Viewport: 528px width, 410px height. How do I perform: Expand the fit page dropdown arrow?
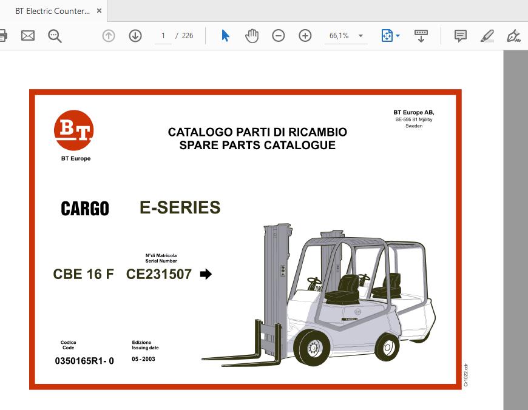(x=398, y=36)
